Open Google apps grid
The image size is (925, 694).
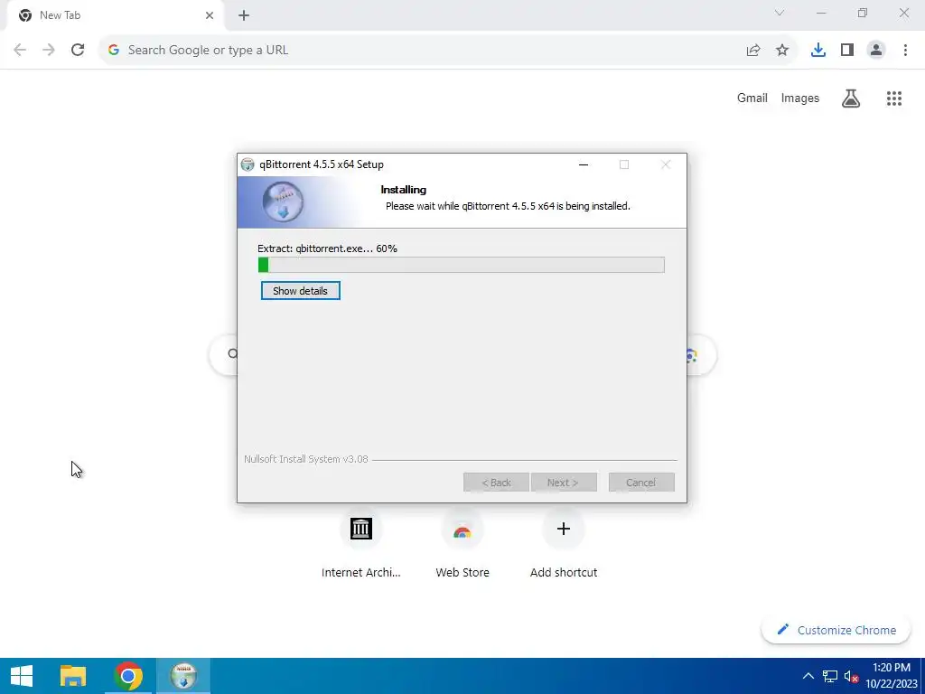click(894, 98)
